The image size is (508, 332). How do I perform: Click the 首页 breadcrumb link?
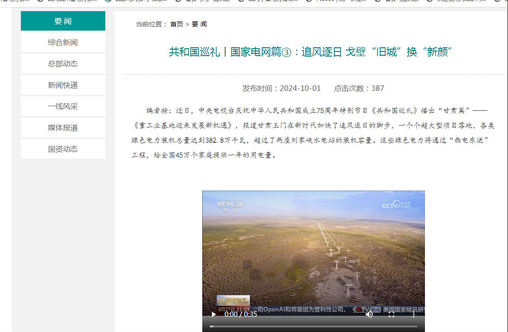[x=177, y=24]
